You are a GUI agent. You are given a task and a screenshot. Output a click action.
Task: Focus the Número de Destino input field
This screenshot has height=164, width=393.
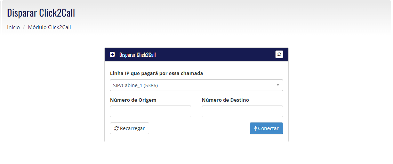click(x=242, y=111)
